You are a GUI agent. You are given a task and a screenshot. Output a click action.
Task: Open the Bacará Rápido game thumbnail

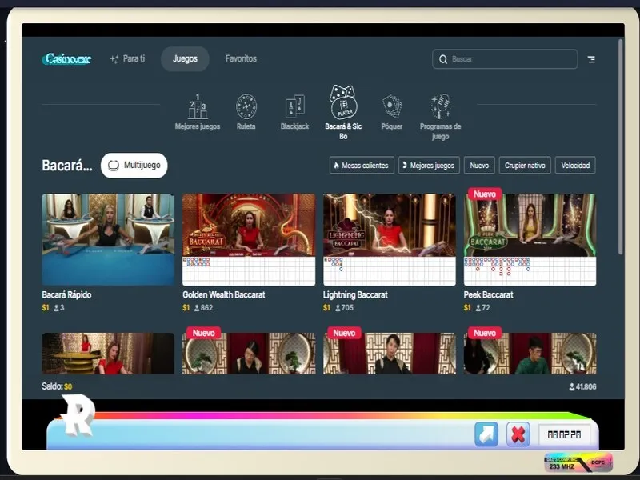108,239
